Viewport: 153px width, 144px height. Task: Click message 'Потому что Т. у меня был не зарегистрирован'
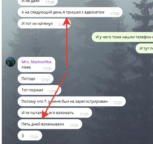tap(72, 101)
